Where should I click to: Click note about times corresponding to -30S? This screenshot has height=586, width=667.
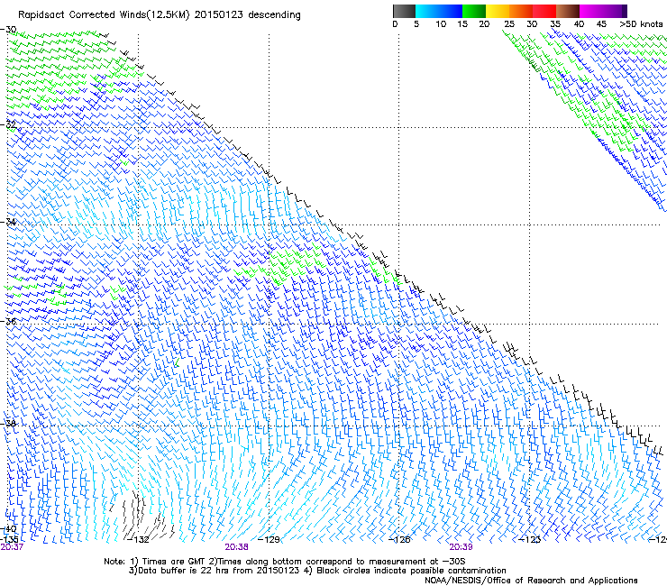pyautogui.click(x=341, y=562)
